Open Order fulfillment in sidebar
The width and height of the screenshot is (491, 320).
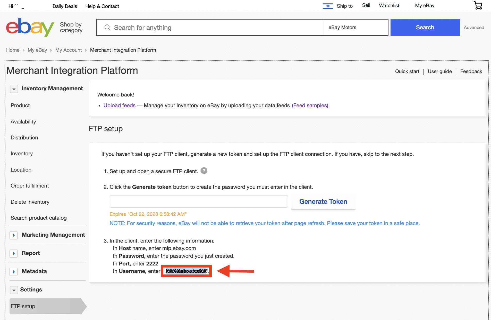[30, 186]
